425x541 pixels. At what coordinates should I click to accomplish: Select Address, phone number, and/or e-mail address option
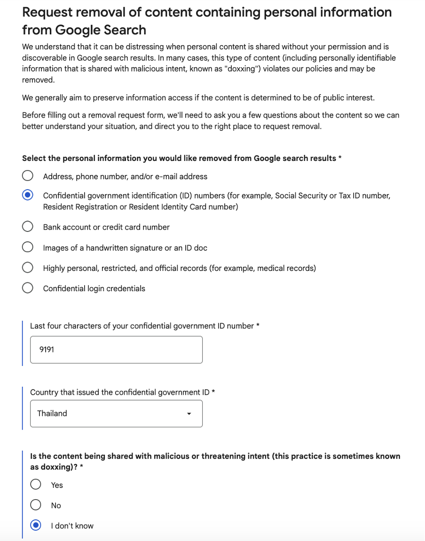(28, 175)
